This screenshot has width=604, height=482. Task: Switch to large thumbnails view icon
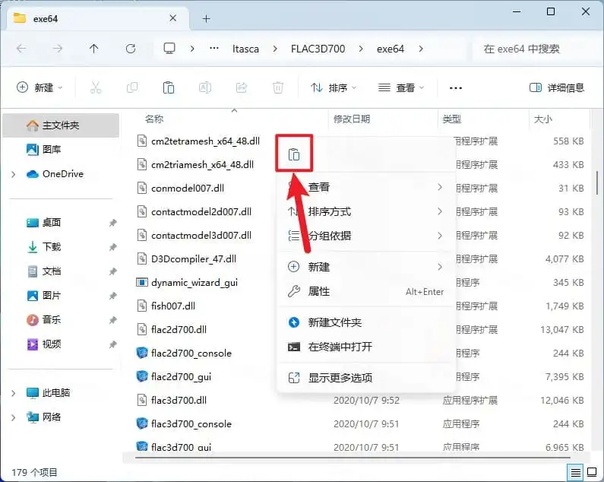click(x=592, y=472)
